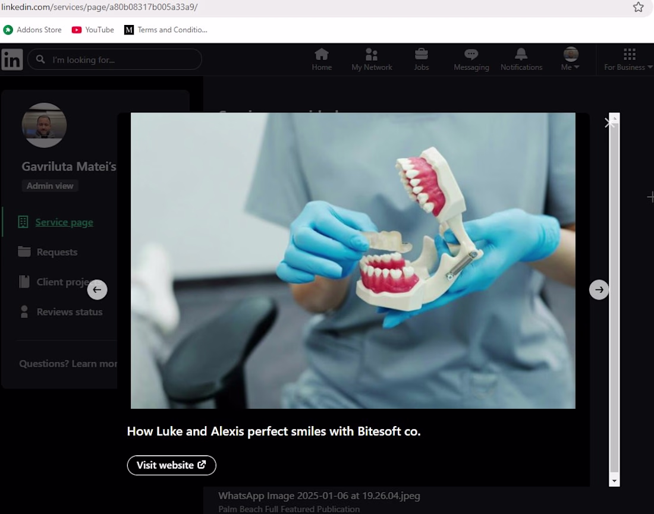Click the WhatsApp Image 2025-01-06 file name
Viewport: 654px width, 514px height.
tap(319, 496)
